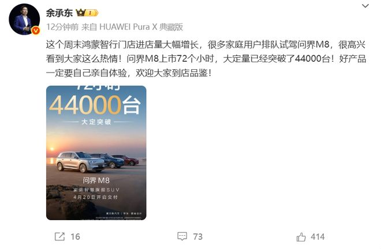Click the like count 414
The image size is (381, 249).
pos(317,237)
